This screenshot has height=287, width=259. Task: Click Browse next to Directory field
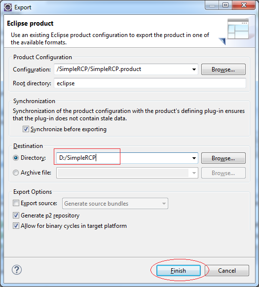[223, 158]
